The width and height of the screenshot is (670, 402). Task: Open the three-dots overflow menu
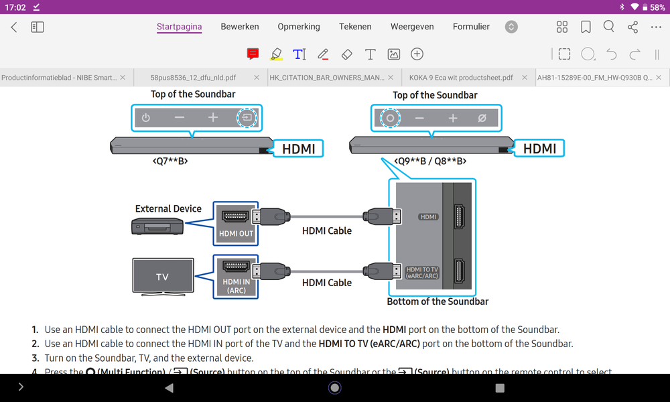(x=656, y=27)
